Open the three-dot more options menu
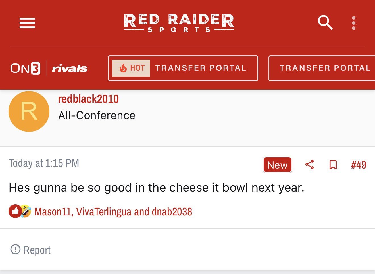Image resolution: width=375 pixels, height=274 pixels. click(x=353, y=23)
